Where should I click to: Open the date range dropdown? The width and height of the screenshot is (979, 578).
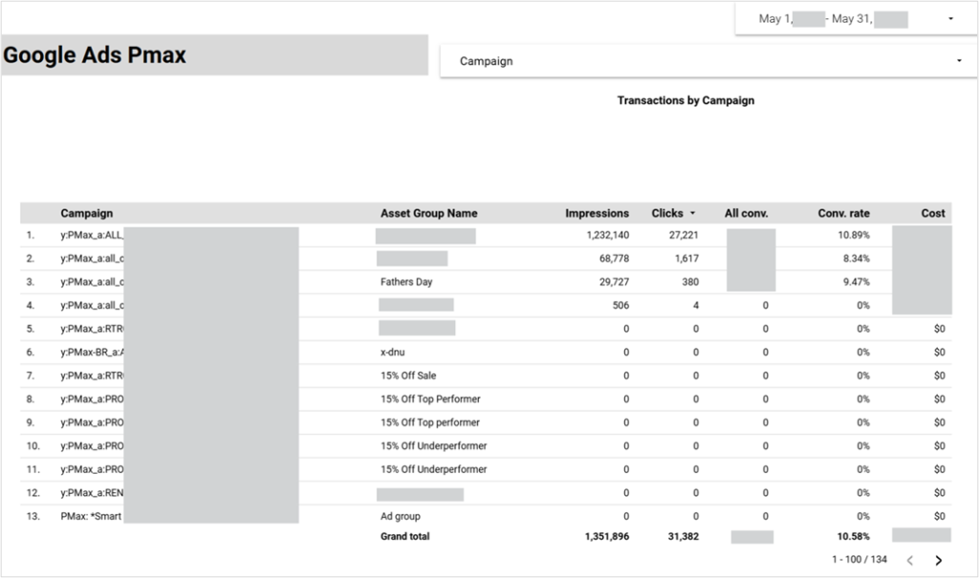856,19
